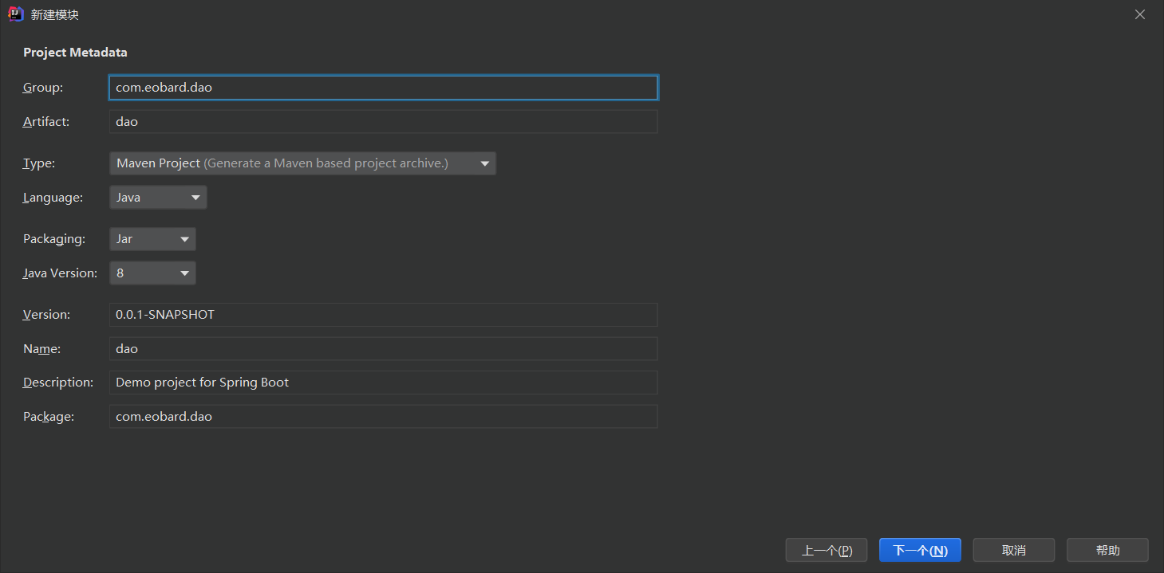Click the 取消 cancel button
Image resolution: width=1164 pixels, height=573 pixels.
(x=1013, y=551)
